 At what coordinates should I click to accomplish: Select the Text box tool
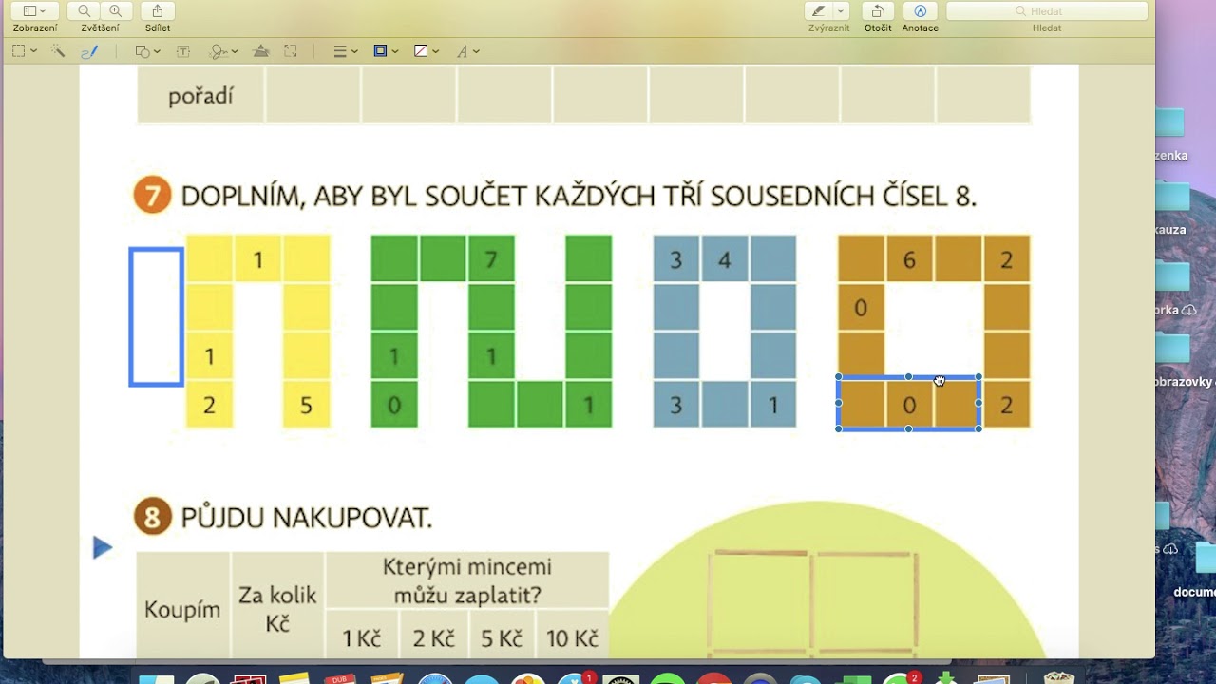[x=183, y=51]
